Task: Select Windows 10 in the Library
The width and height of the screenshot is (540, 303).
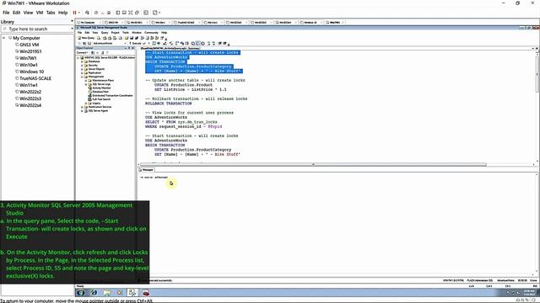Action: click(x=31, y=72)
